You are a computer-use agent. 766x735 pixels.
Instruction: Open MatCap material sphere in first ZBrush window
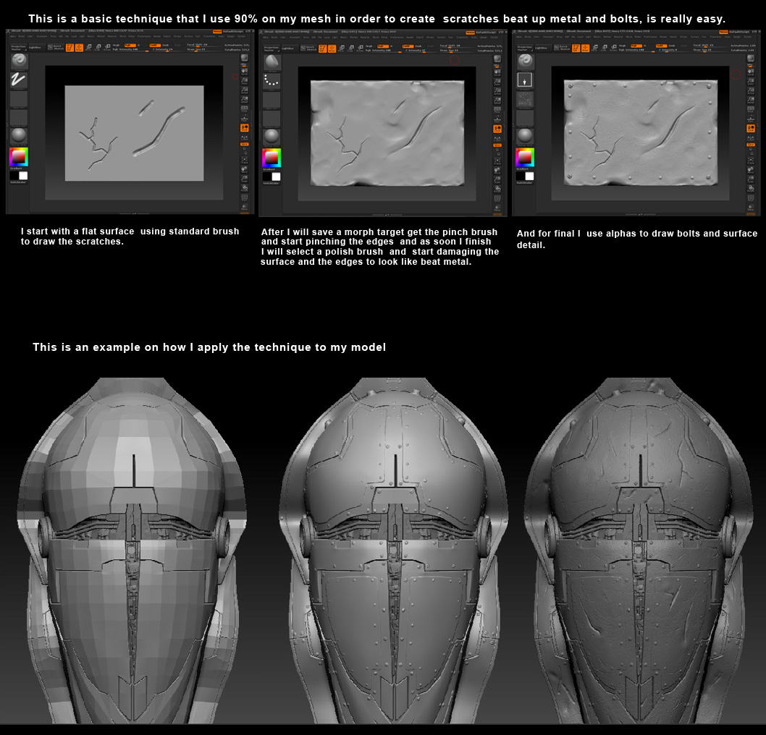[x=19, y=136]
